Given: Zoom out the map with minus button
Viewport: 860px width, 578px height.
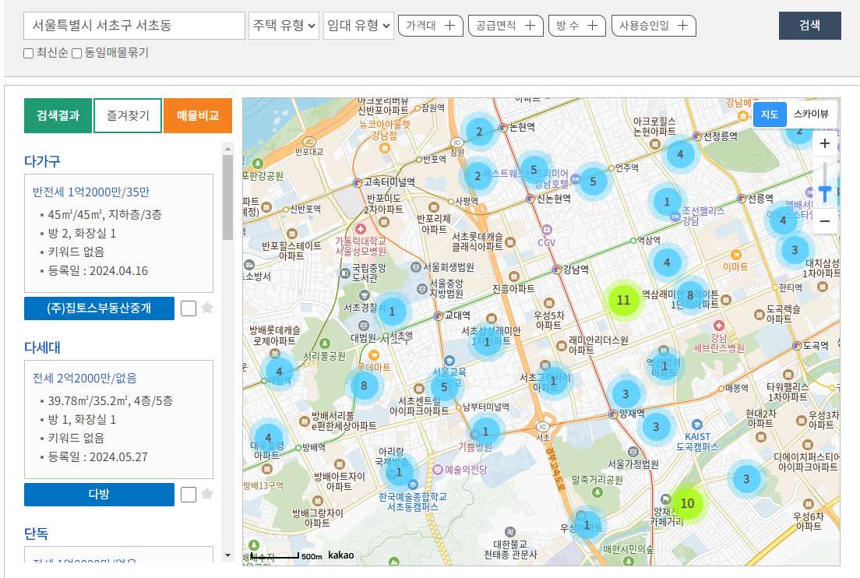Looking at the screenshot, I should click(824, 221).
